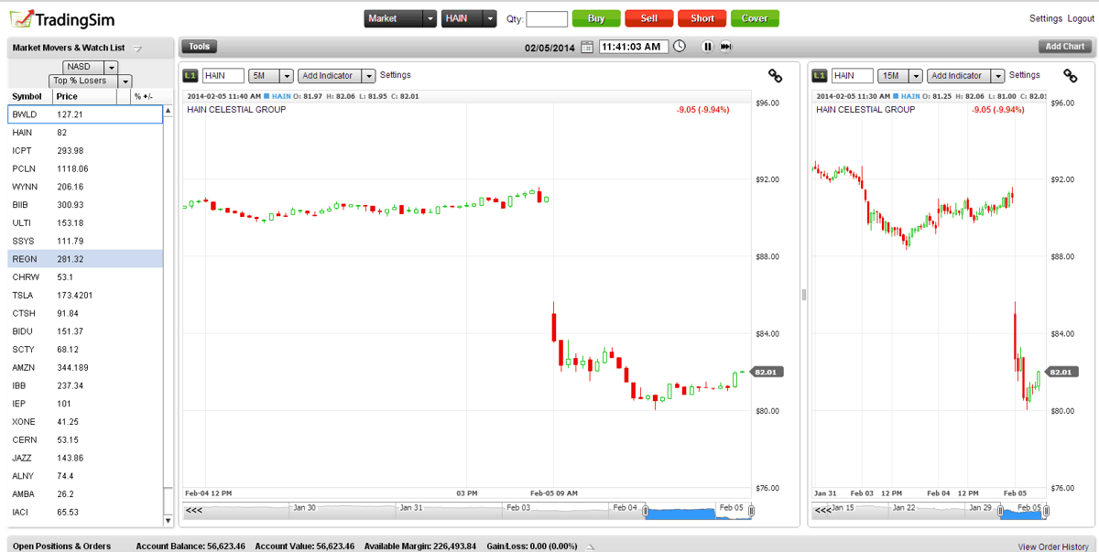Viewport: 1099px width, 552px height.
Task: Open the Top % Losers watchlist dropdown
Action: click(125, 81)
